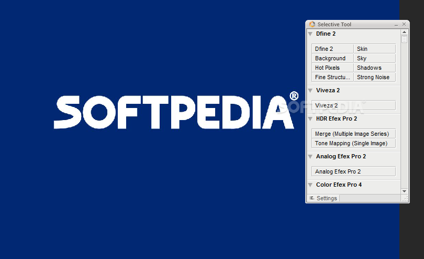Collapse the Color Efex Pro 4 section
This screenshot has height=259, width=424.
[x=310, y=185]
